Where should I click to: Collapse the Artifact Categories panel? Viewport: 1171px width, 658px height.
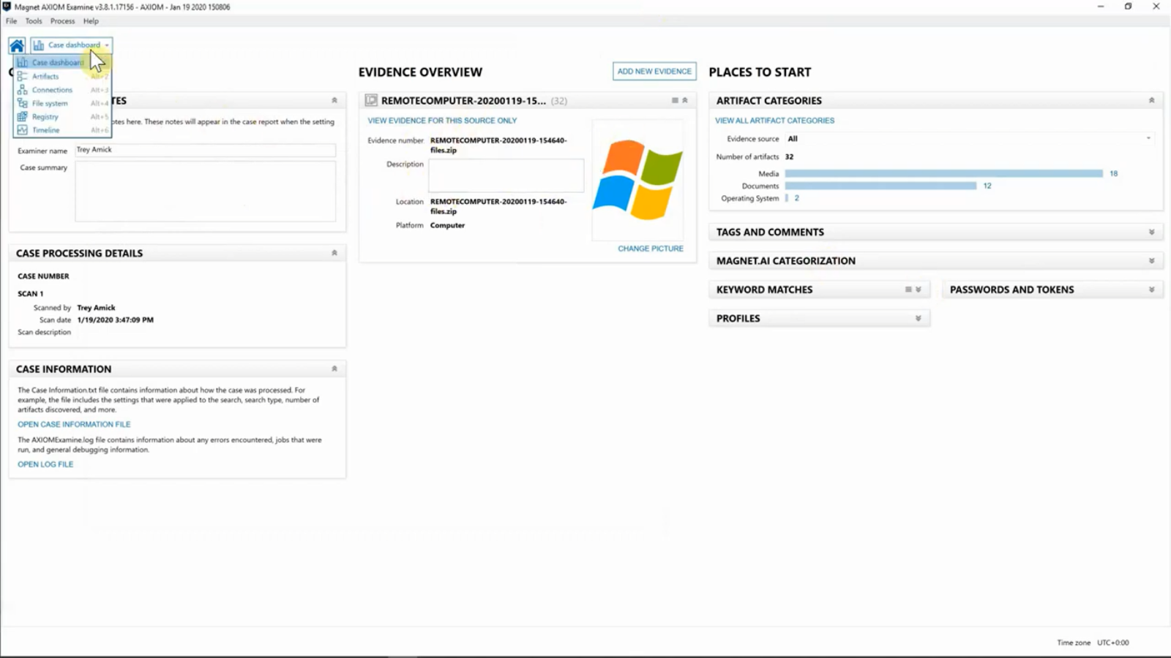1151,101
